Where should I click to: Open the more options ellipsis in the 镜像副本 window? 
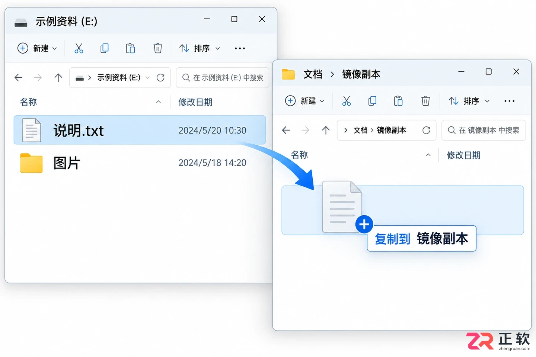tap(509, 101)
